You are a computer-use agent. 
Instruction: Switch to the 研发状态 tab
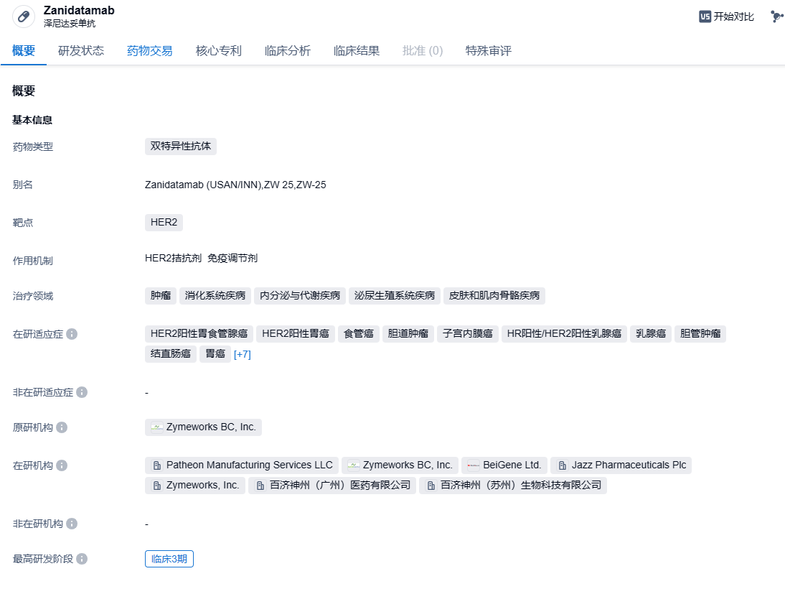pyautogui.click(x=81, y=51)
